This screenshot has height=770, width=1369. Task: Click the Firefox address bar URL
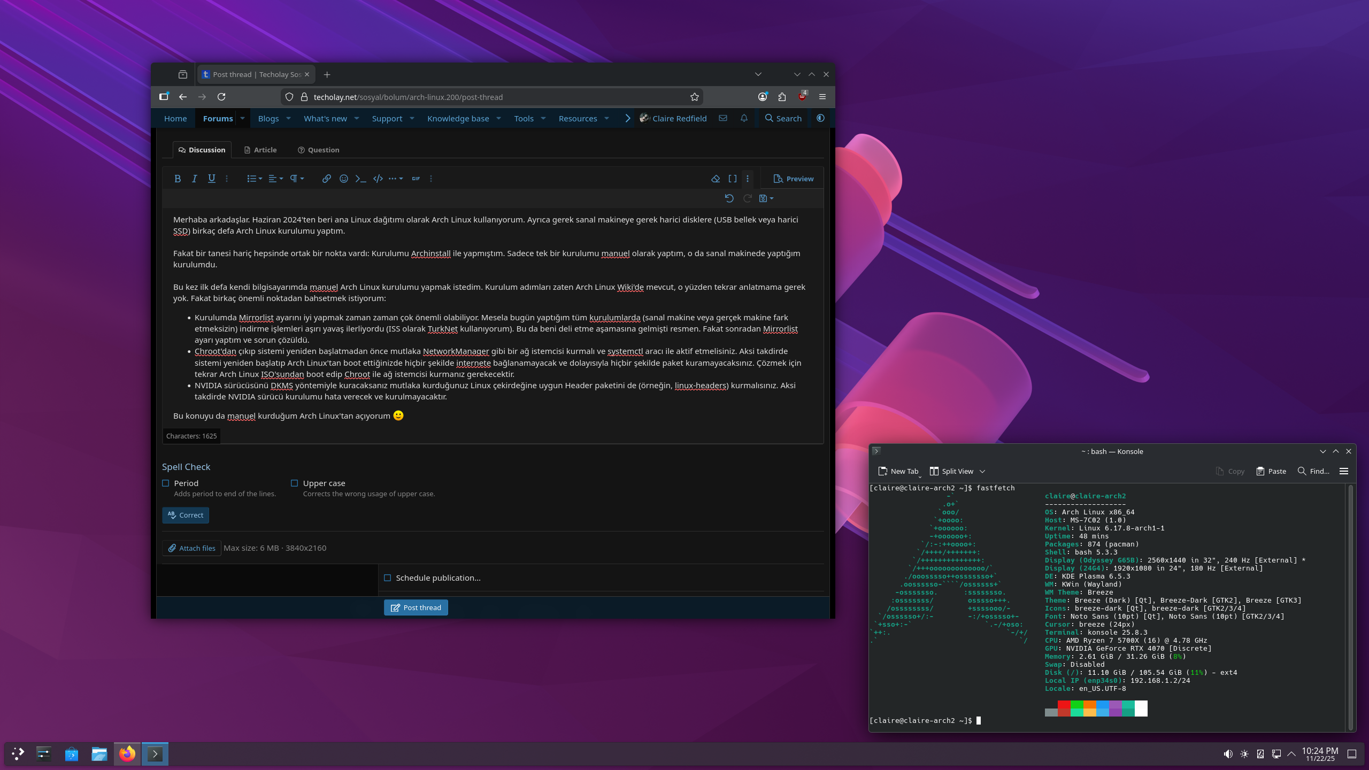click(408, 97)
